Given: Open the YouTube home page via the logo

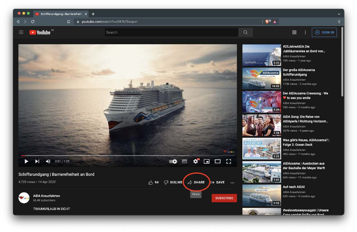Looking at the screenshot, I should point(40,32).
